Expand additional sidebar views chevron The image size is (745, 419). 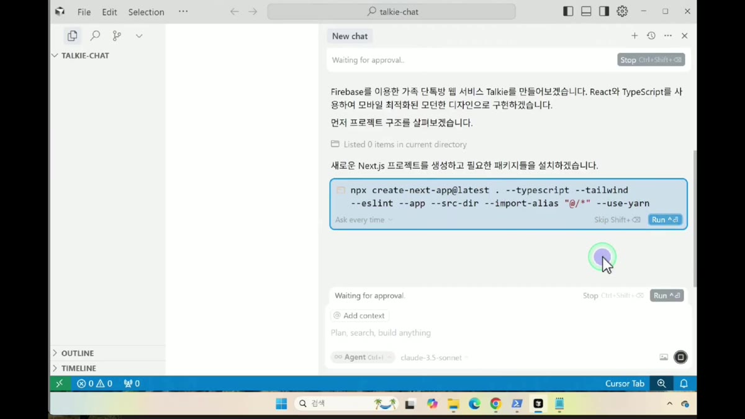tap(139, 36)
